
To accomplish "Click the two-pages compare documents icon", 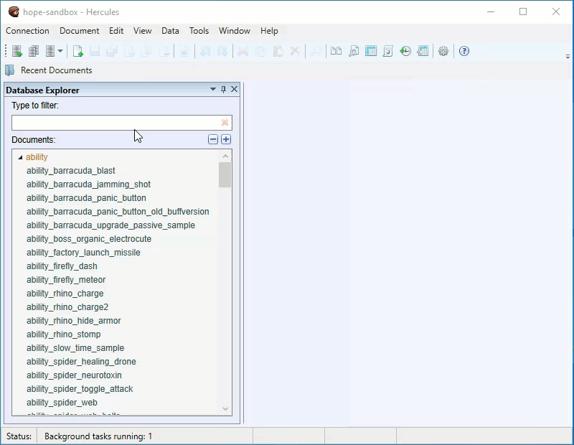I will pos(336,51).
